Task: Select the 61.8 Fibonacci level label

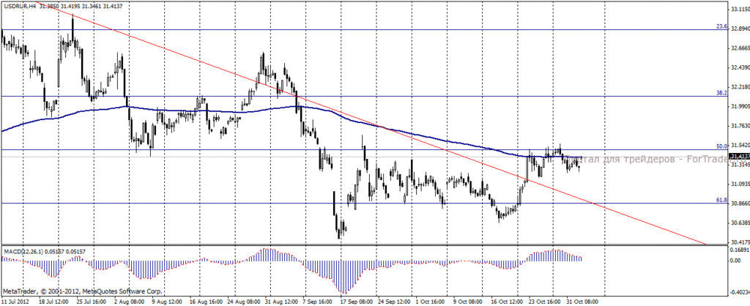Action: click(x=721, y=200)
